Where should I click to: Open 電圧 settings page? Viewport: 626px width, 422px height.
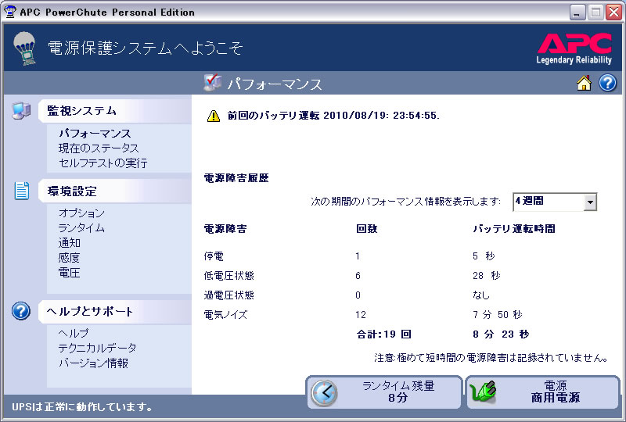69,273
